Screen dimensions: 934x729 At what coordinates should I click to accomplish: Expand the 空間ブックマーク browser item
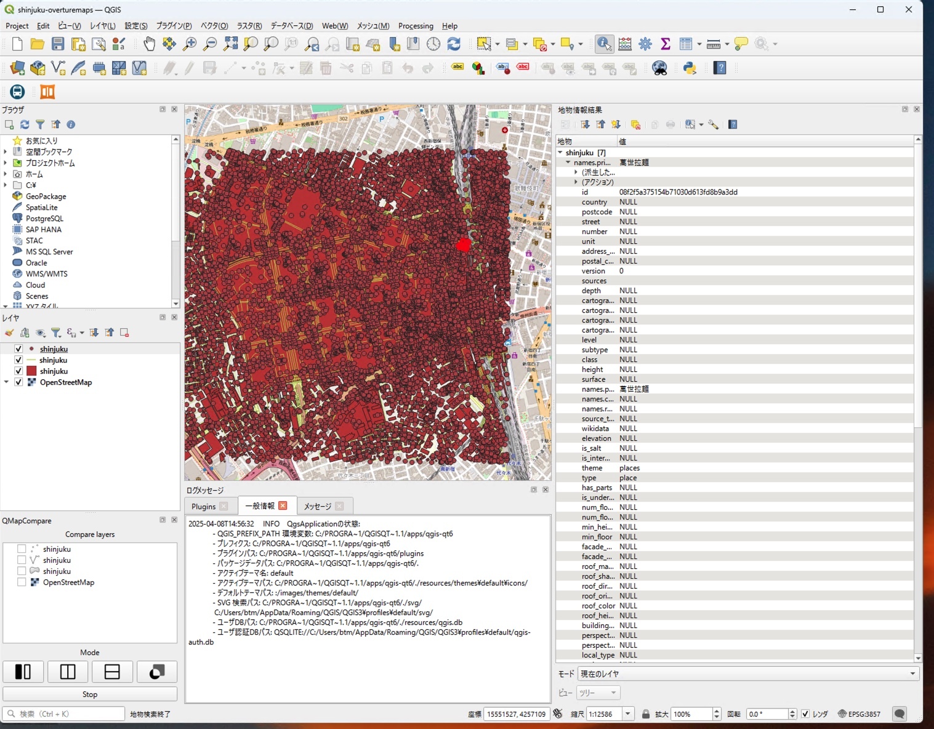click(x=6, y=151)
